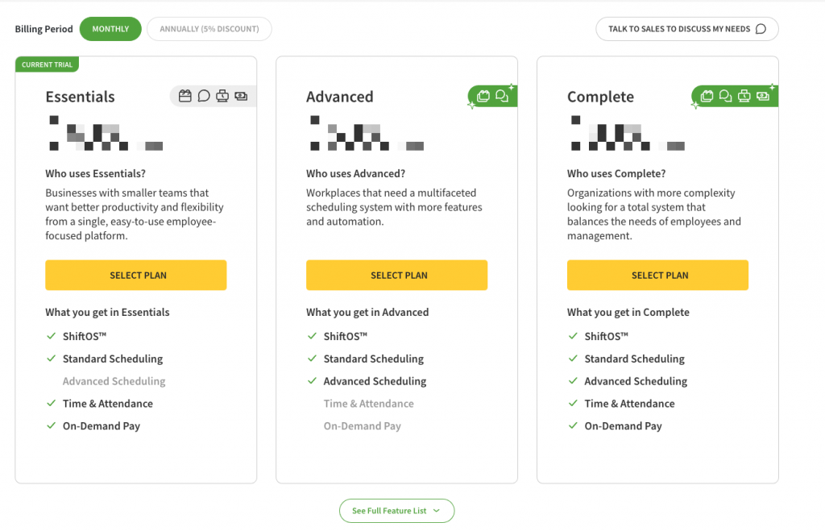Switch billing period to Monthly
This screenshot has width=825, height=531.
click(x=110, y=29)
